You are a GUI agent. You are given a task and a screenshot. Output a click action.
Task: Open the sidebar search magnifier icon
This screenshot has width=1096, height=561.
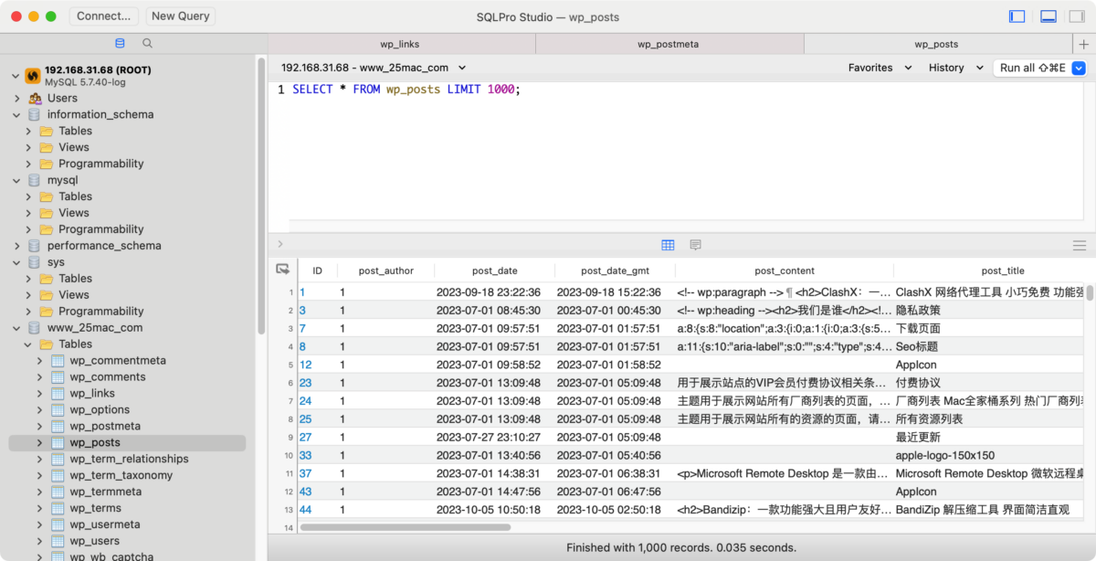coord(147,43)
